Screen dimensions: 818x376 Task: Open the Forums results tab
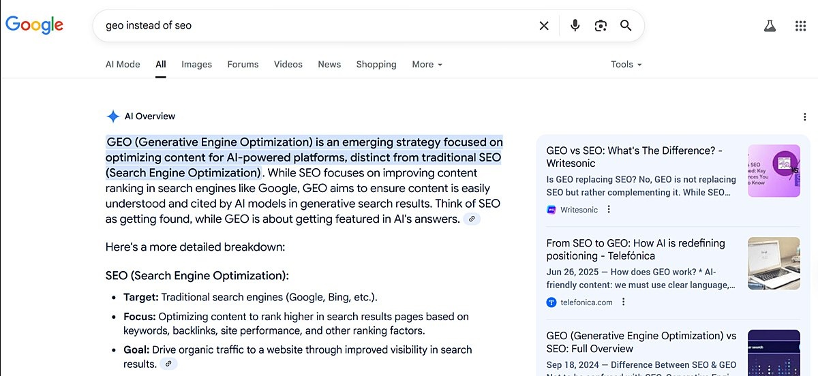pyautogui.click(x=243, y=65)
